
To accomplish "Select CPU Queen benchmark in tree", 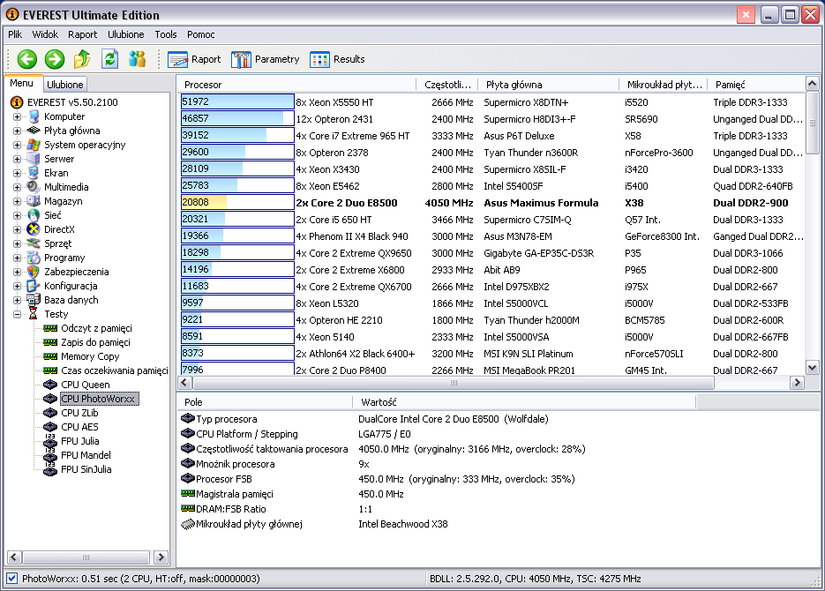I will click(85, 385).
